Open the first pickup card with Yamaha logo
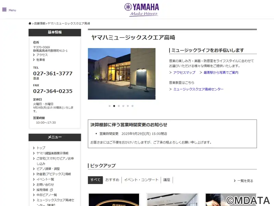 click(x=114, y=200)
